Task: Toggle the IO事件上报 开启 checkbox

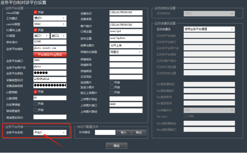Action: click(x=35, y=30)
